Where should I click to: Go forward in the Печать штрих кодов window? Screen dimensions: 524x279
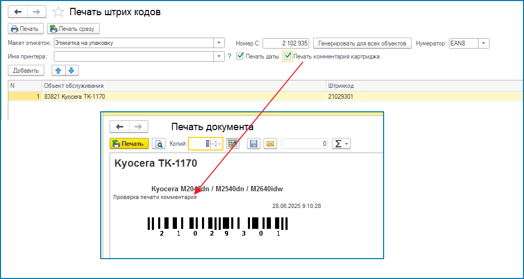tap(37, 12)
